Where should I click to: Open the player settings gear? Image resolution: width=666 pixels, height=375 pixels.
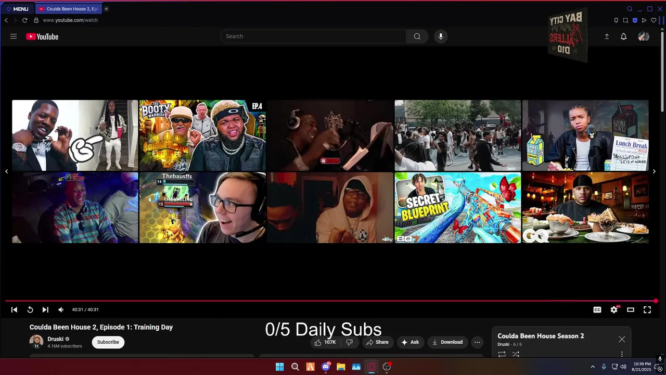614,310
